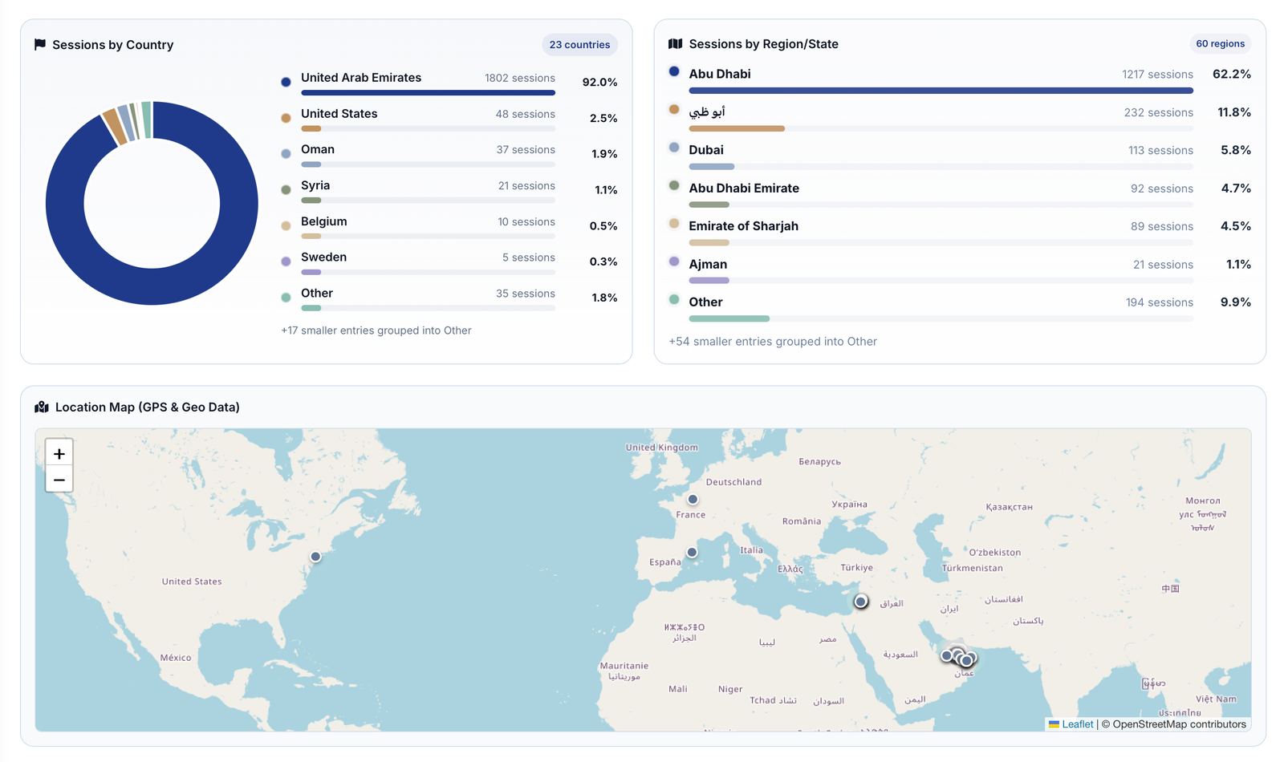Click the United Arab Emirates progress bar
1284x762 pixels.
coord(428,93)
